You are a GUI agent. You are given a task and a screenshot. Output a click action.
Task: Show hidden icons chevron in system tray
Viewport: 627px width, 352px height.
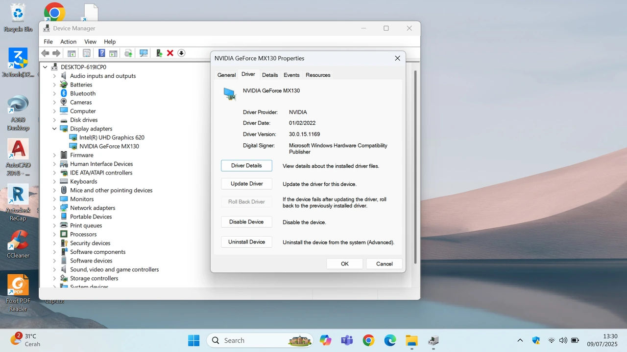(520, 340)
